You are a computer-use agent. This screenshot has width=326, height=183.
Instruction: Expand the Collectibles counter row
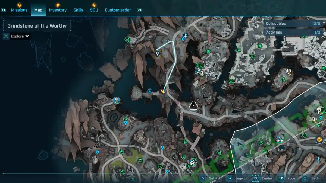click(293, 24)
